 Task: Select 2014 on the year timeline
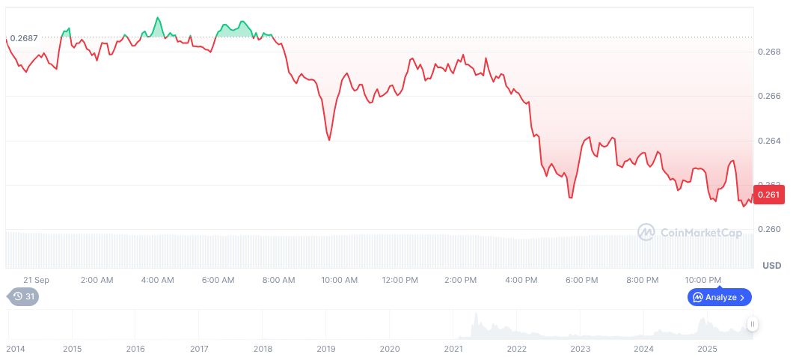[15, 349]
